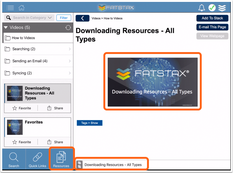
Task: Click the magnifying glass search icon
Action: (x=9, y=18)
